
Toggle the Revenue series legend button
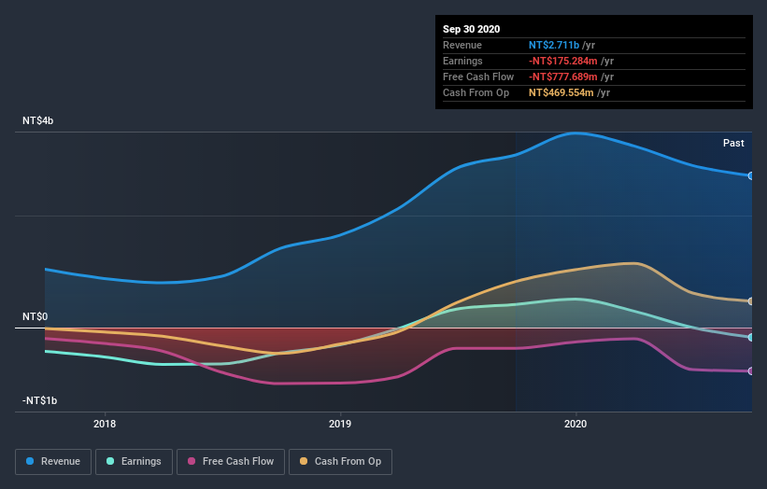point(53,462)
